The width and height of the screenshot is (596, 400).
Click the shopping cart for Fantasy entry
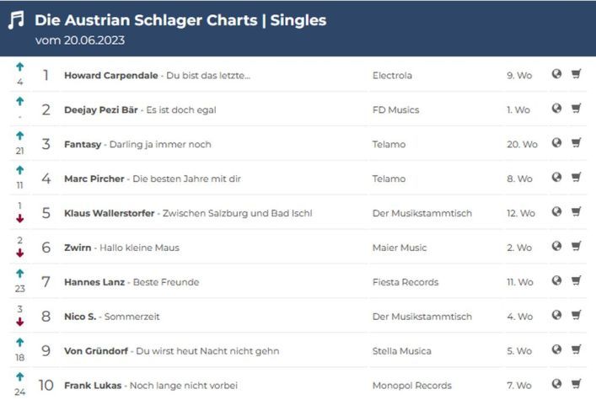click(577, 143)
